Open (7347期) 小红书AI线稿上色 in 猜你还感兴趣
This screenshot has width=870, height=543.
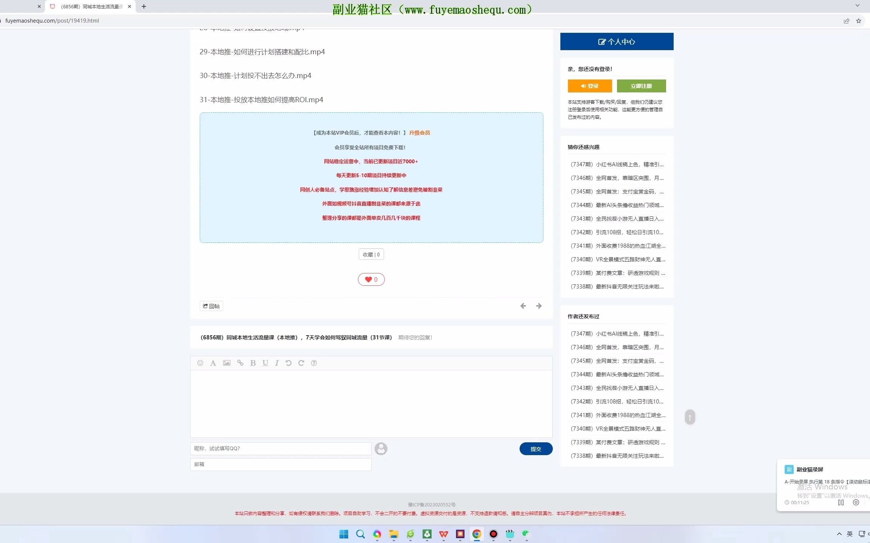pyautogui.click(x=617, y=164)
